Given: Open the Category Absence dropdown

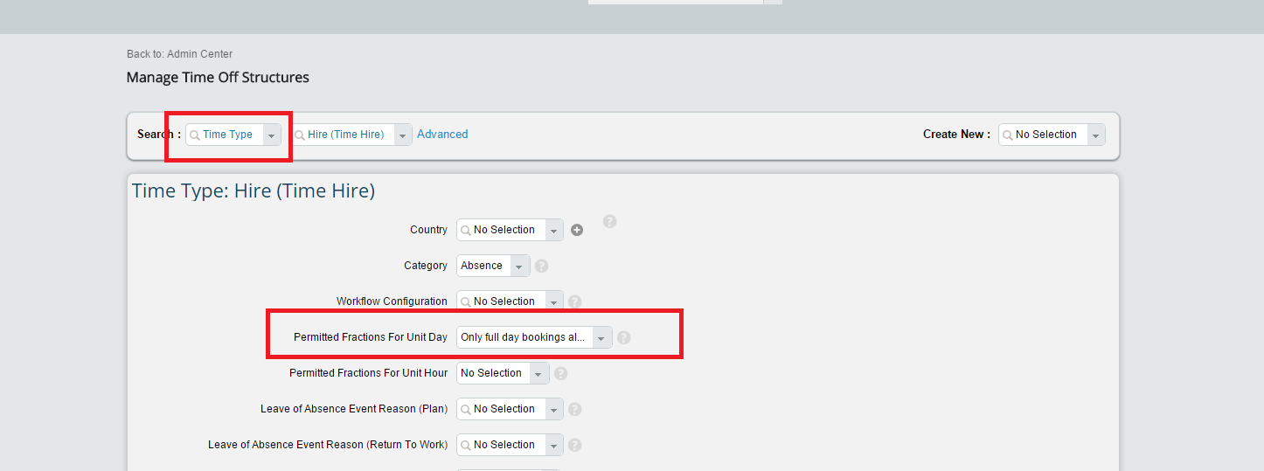Looking at the screenshot, I should point(521,266).
